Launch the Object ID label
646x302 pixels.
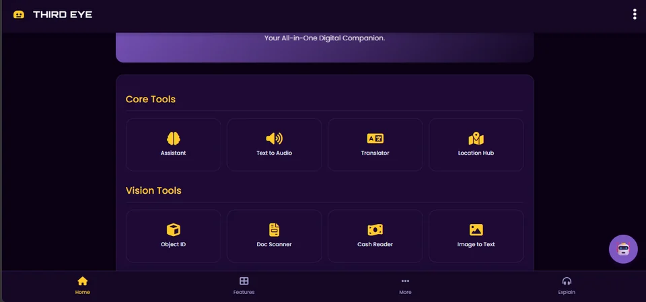[174, 244]
